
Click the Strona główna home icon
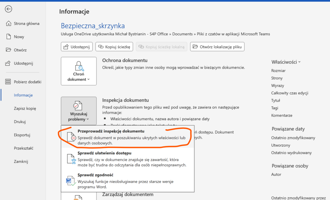[x=9, y=23]
